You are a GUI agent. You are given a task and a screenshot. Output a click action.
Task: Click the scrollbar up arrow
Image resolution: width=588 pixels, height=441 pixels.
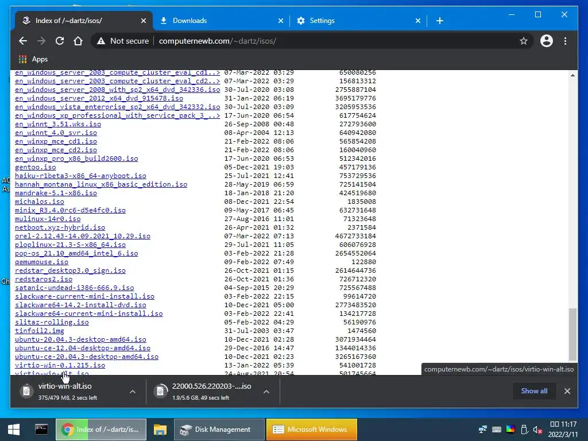pos(572,75)
